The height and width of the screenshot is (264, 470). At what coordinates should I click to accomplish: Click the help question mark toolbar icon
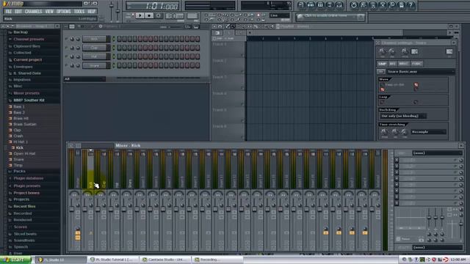point(411,5)
